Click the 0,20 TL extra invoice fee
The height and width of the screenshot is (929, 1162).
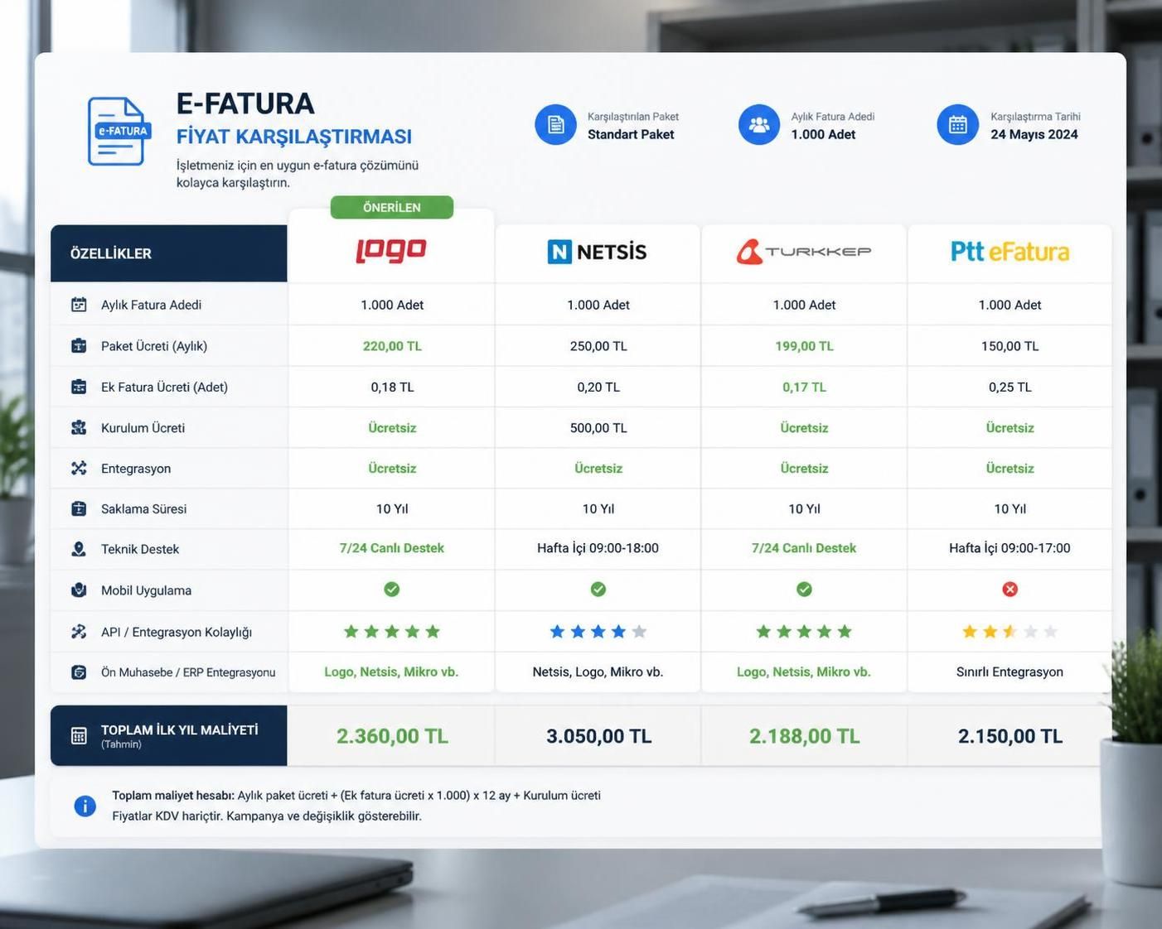(x=598, y=387)
